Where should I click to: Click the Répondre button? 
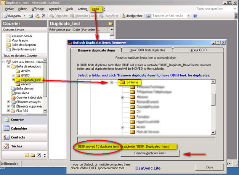tap(59, 16)
